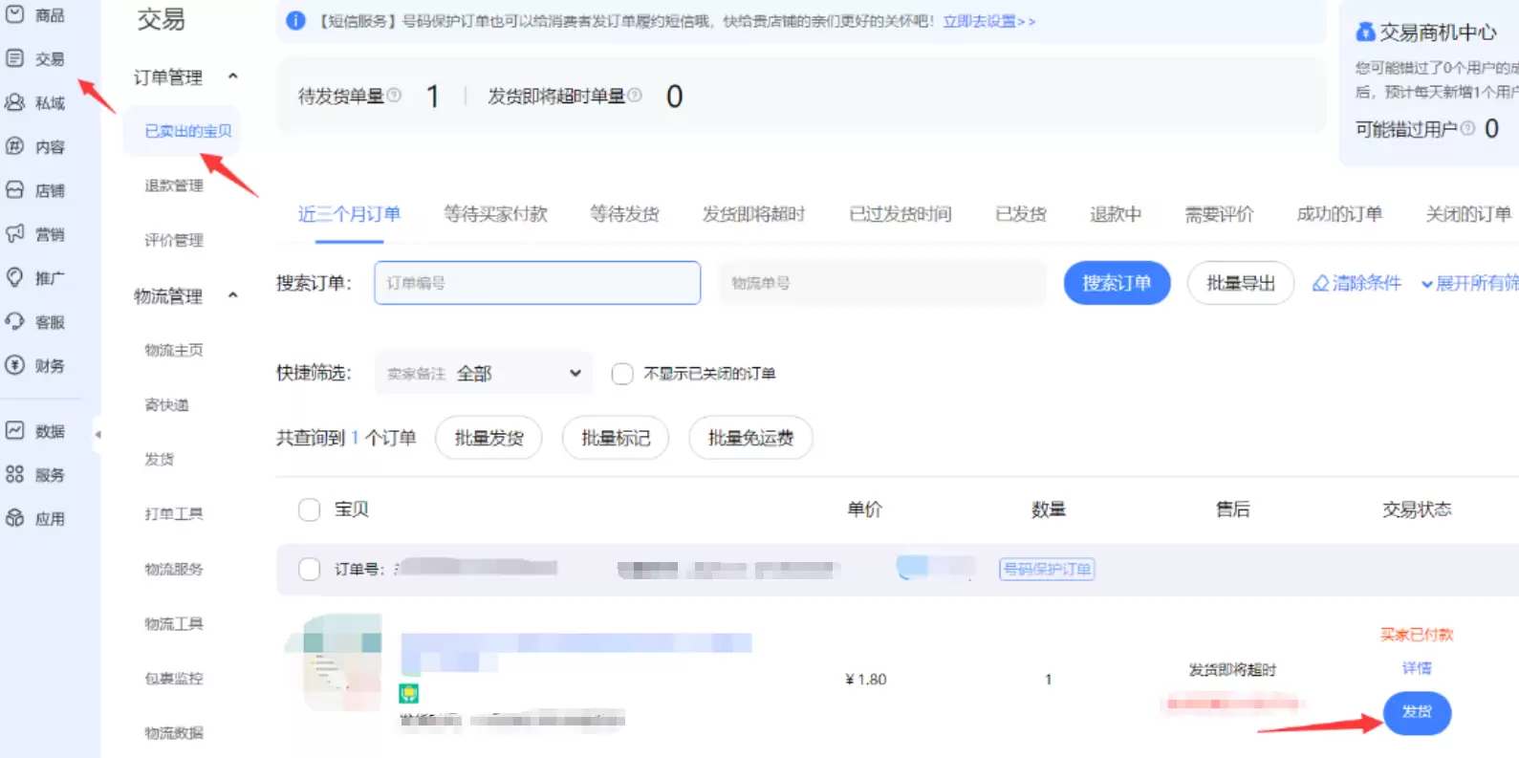Select the 订单号 row checkbox
1519x758 pixels.
coord(309,570)
